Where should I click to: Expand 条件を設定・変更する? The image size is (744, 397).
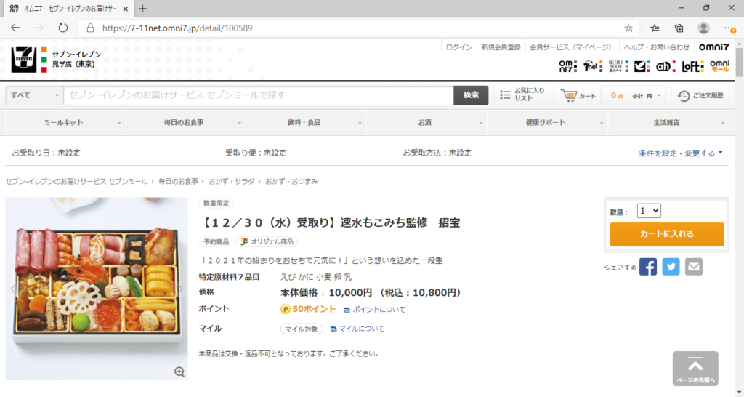[x=680, y=153]
